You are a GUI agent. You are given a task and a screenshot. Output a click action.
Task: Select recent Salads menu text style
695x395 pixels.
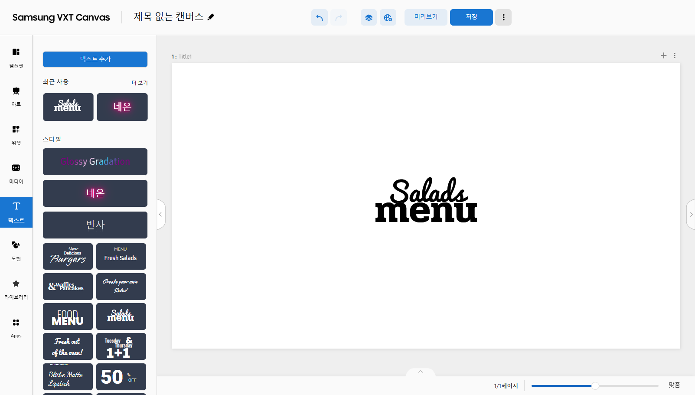(x=68, y=107)
